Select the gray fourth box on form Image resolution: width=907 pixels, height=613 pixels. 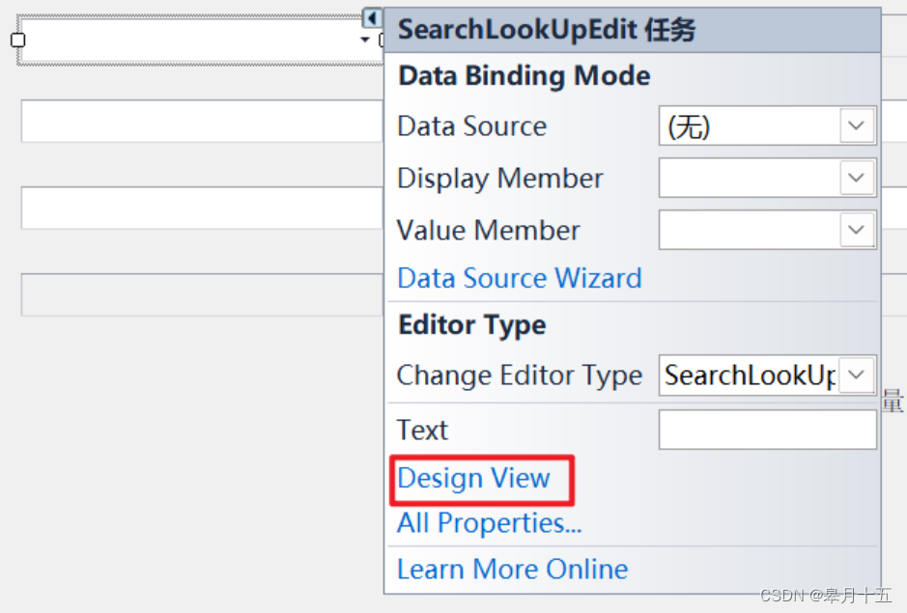point(202,295)
